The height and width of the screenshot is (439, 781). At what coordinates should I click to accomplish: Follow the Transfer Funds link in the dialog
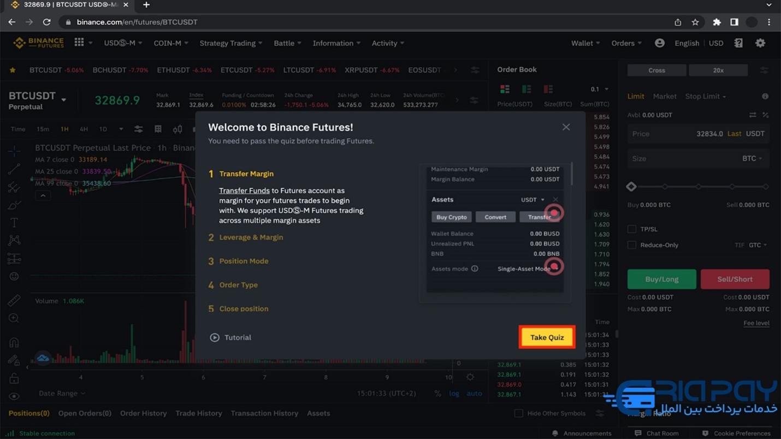(244, 191)
